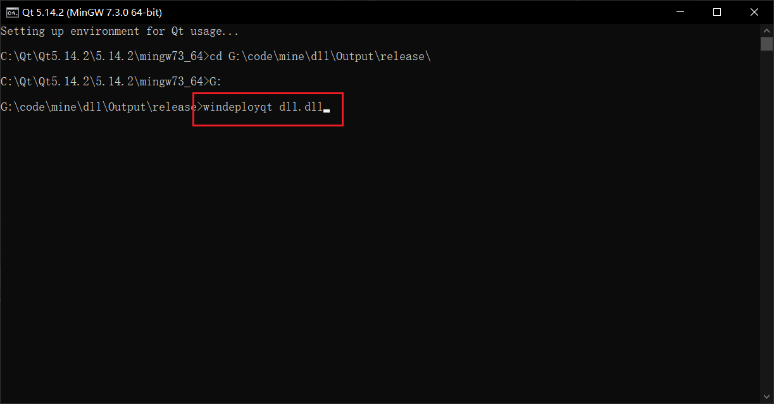The height and width of the screenshot is (404, 774).
Task: Click the 'G:' drive switch command
Action: (x=216, y=82)
